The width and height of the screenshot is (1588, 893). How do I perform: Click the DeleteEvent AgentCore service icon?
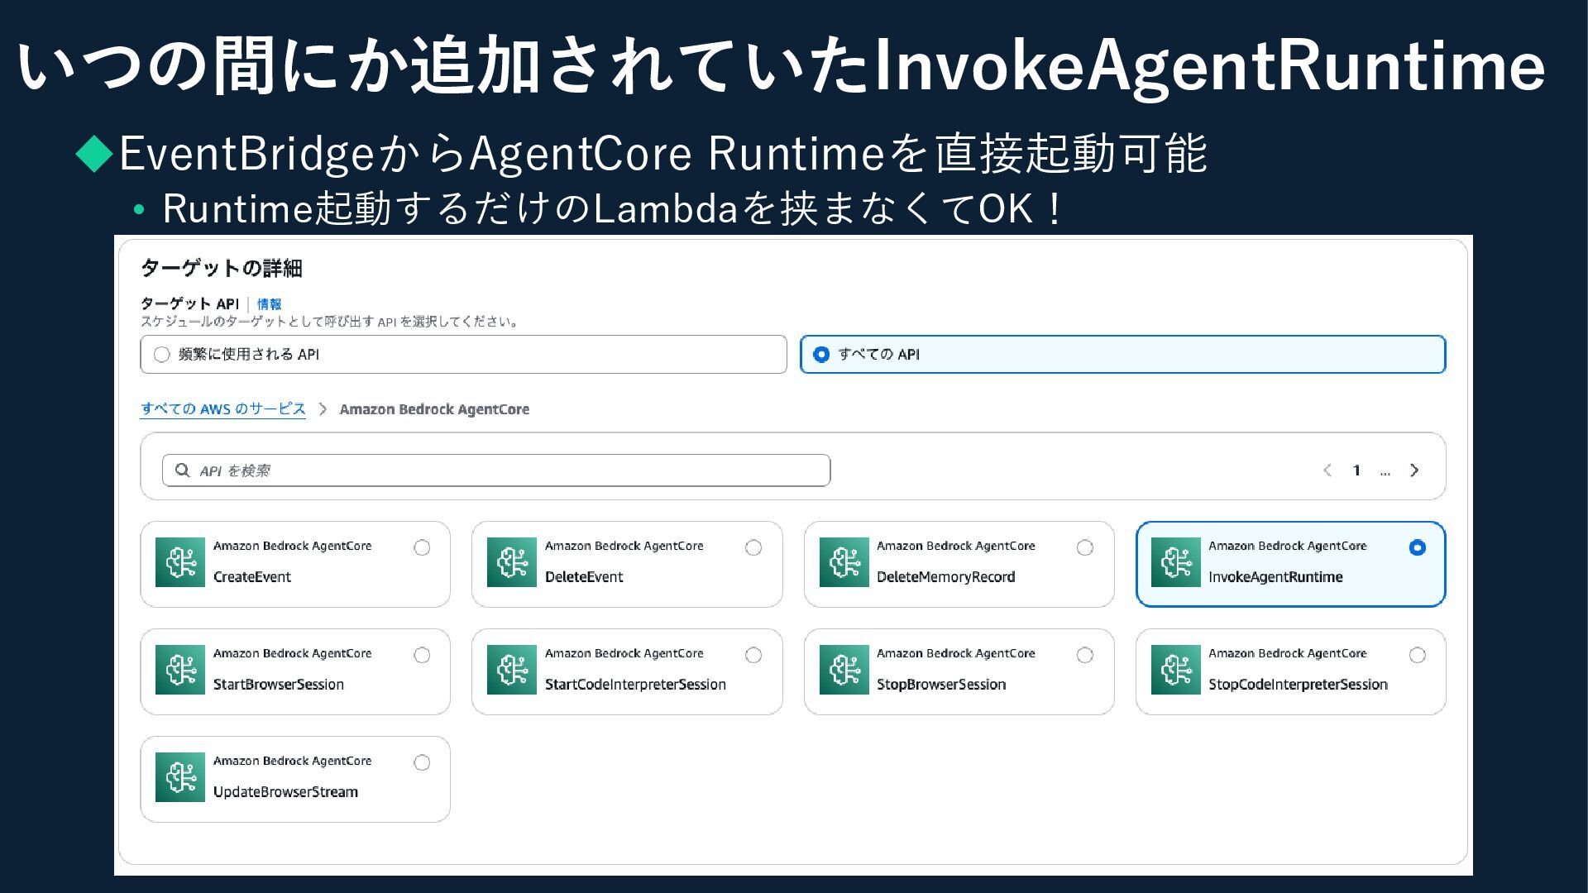click(x=511, y=562)
